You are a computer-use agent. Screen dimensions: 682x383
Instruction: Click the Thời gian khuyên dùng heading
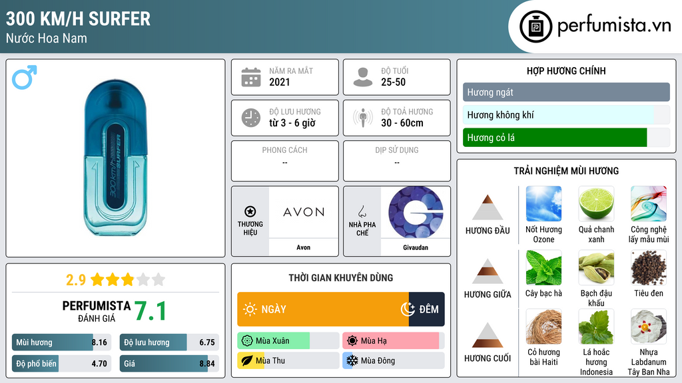[x=340, y=277]
